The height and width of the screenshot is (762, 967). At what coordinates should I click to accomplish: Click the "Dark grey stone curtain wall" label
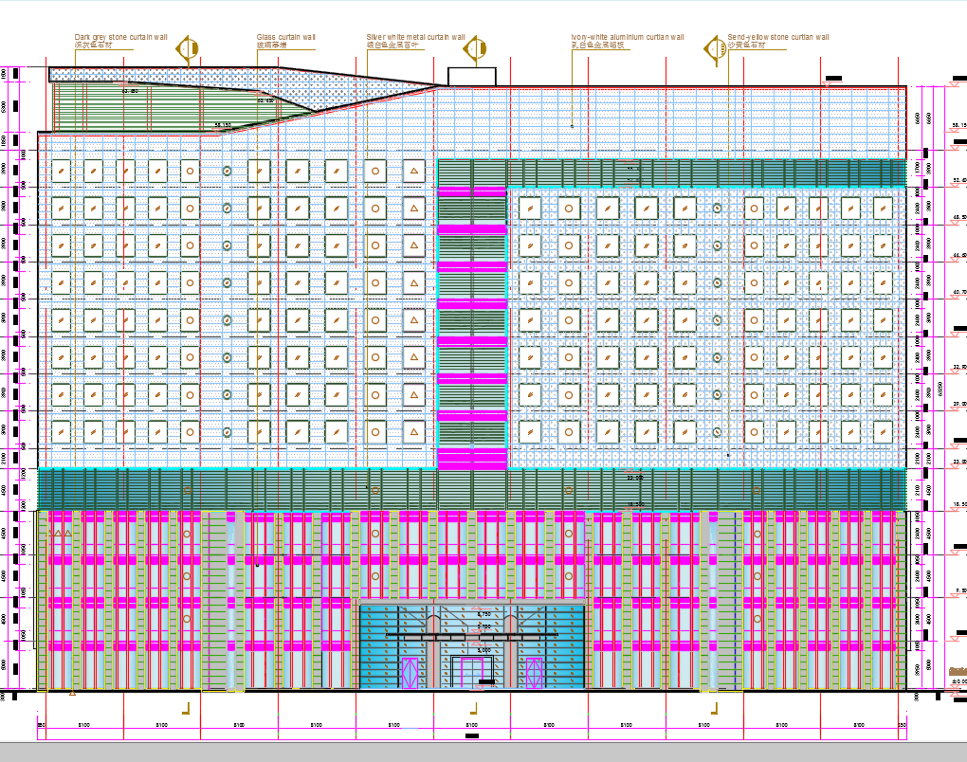pyautogui.click(x=121, y=37)
